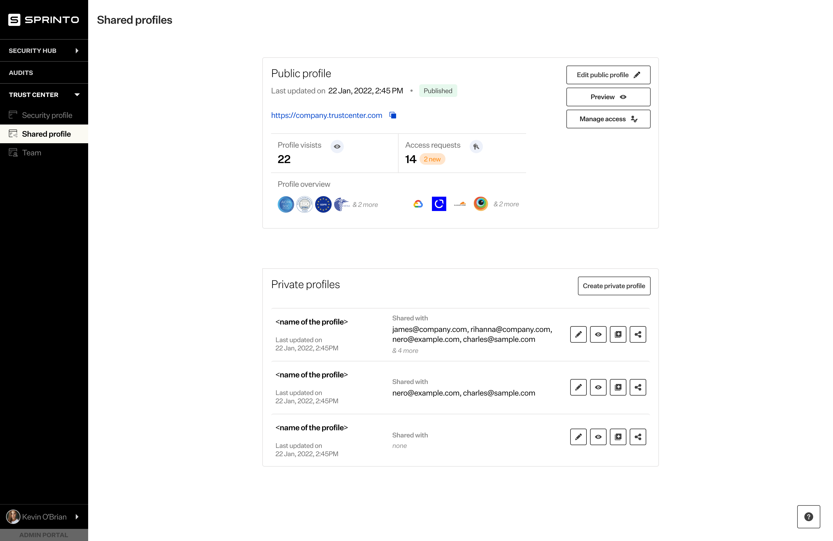Click Create private profile button
Viewport: 833px width, 541px height.
[613, 286]
